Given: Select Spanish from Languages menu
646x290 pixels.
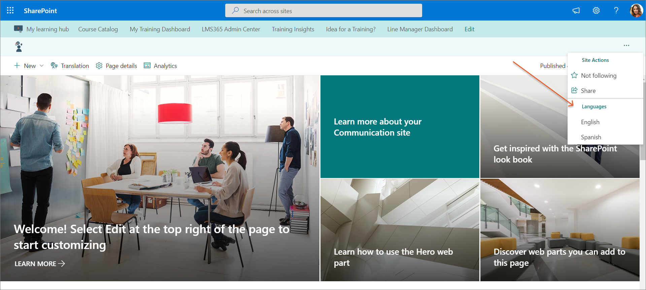Looking at the screenshot, I should (591, 137).
